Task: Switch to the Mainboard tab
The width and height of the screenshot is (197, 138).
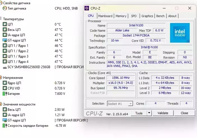Action: click(x=105, y=16)
